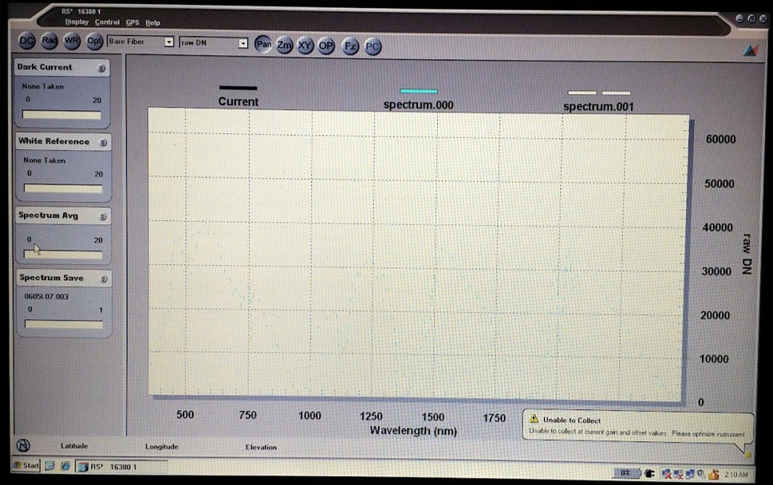This screenshot has width=773, height=485.
Task: Activate the Pan tool button
Action: (263, 45)
